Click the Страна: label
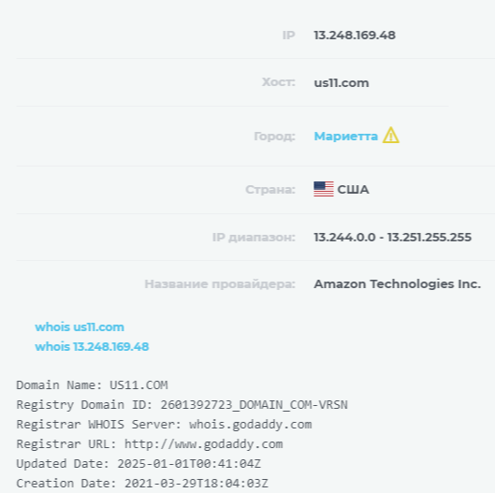The image size is (495, 493). [x=270, y=189]
